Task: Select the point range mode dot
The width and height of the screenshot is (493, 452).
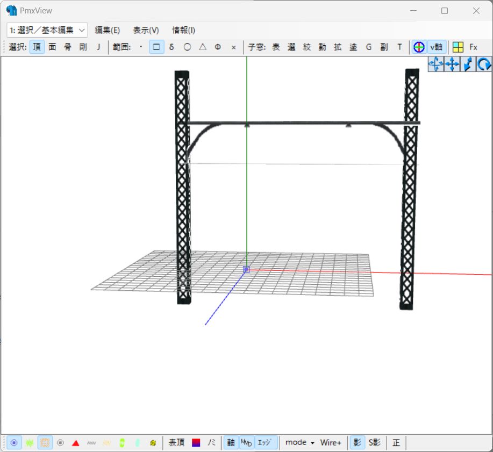Action: tap(141, 47)
